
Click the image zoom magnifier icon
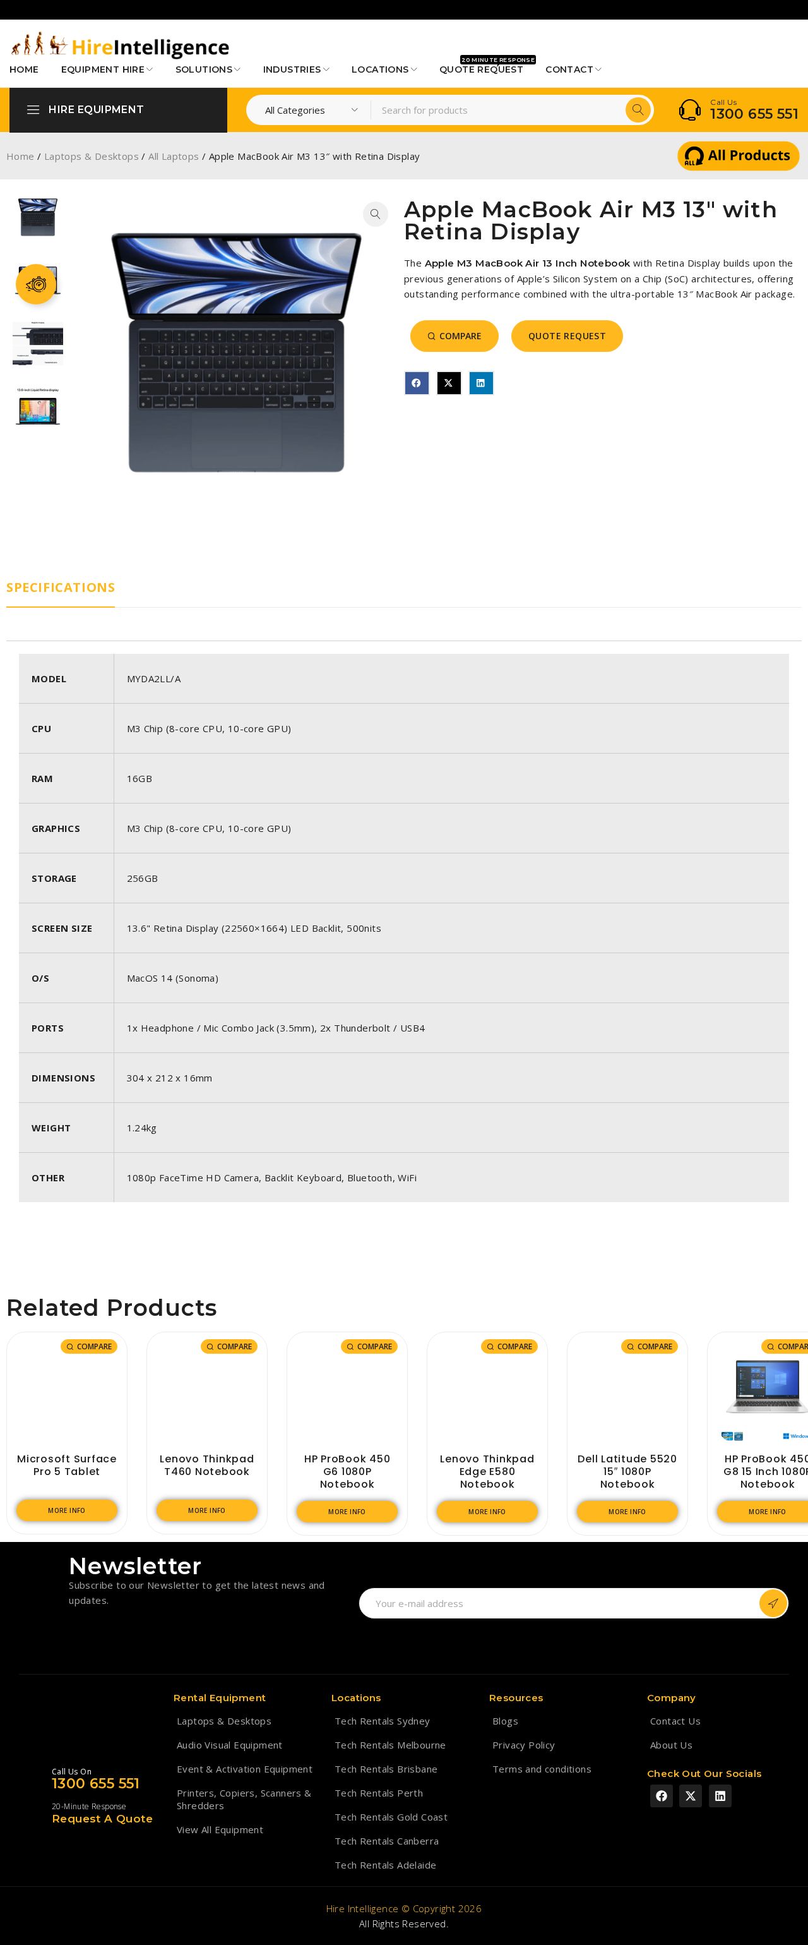[x=375, y=214]
